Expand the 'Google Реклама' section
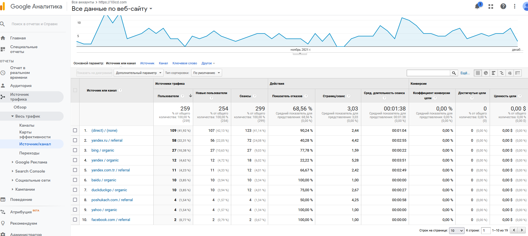The height and width of the screenshot is (236, 528). (x=12, y=162)
